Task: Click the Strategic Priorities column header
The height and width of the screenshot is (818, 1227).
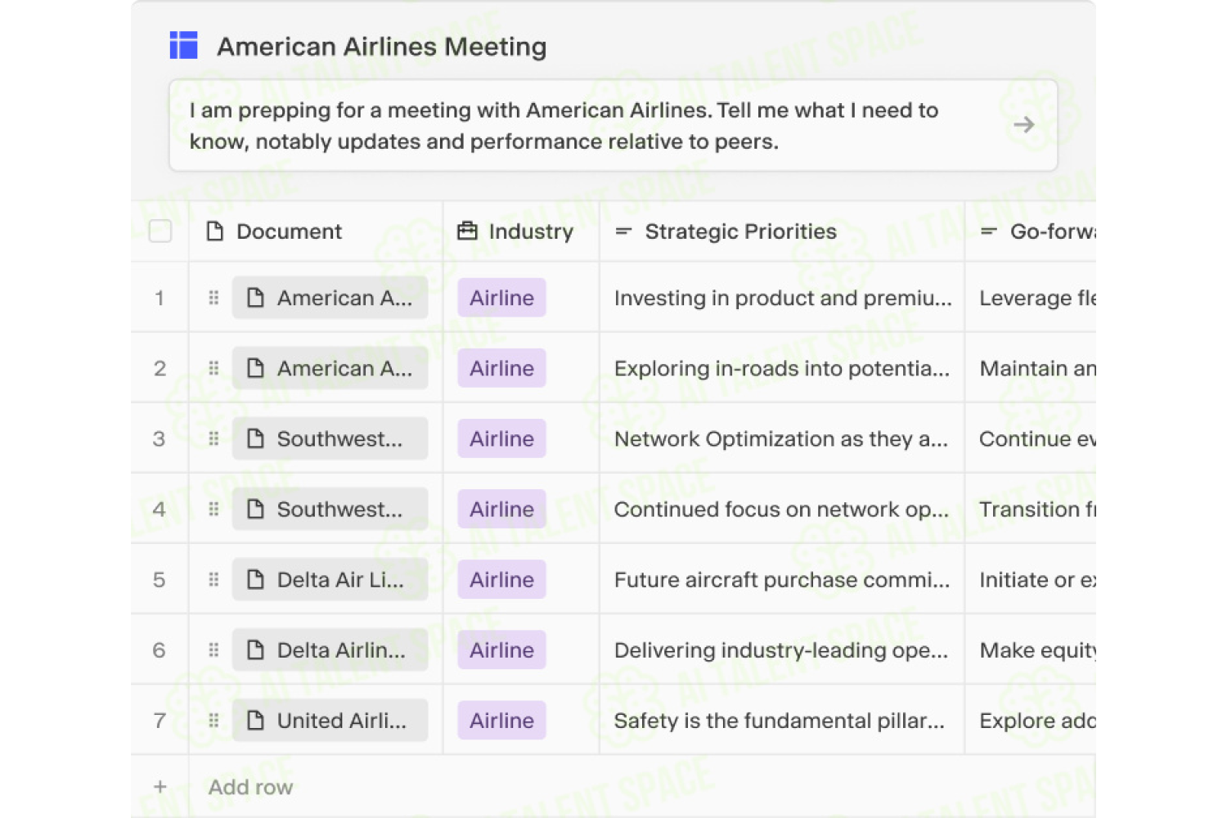Action: pyautogui.click(x=782, y=231)
